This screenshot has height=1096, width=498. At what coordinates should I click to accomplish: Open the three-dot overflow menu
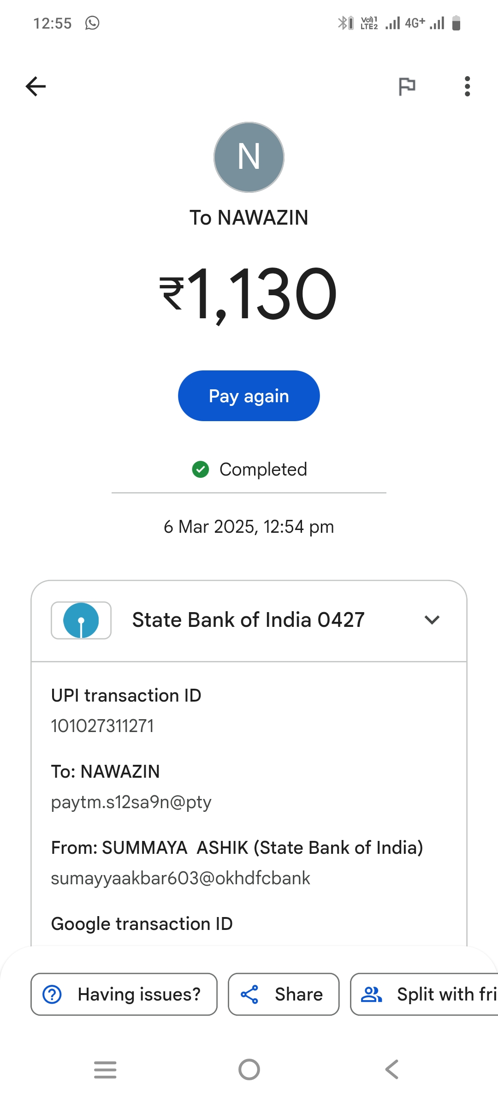click(467, 86)
